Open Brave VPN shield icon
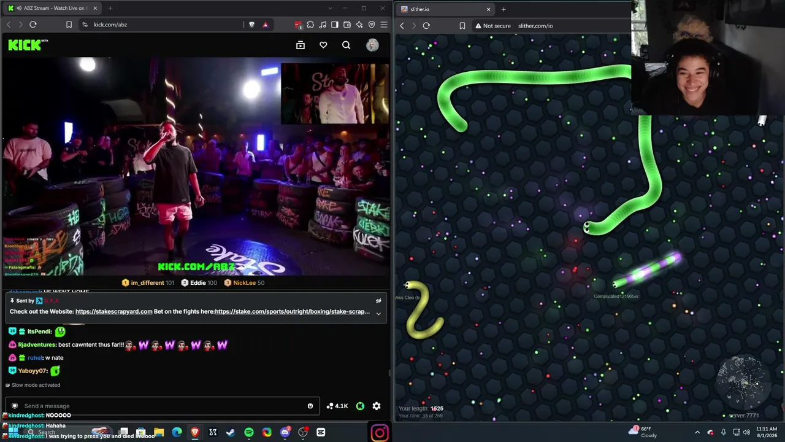The width and height of the screenshot is (785, 442). (372, 25)
